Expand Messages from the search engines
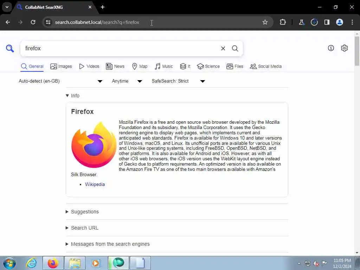Image resolution: width=360 pixels, height=270 pixels. click(x=108, y=244)
